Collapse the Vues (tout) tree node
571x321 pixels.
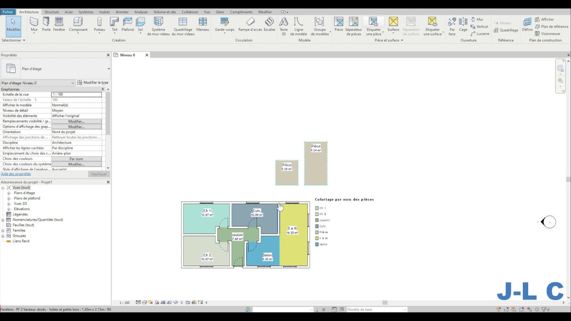[3, 188]
